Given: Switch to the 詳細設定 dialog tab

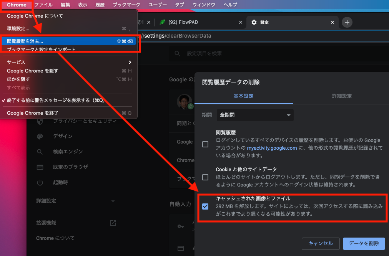Looking at the screenshot, I should click(342, 96).
